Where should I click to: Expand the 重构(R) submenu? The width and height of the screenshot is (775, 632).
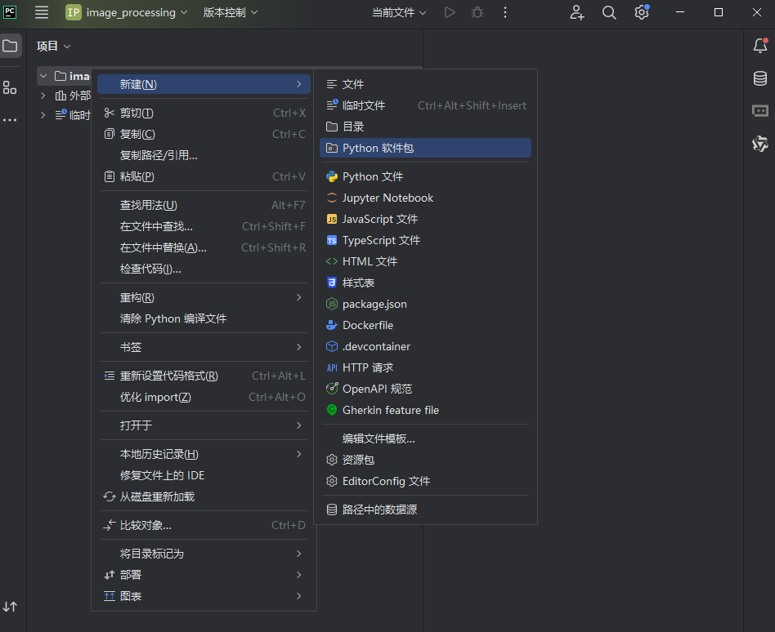tap(204, 298)
